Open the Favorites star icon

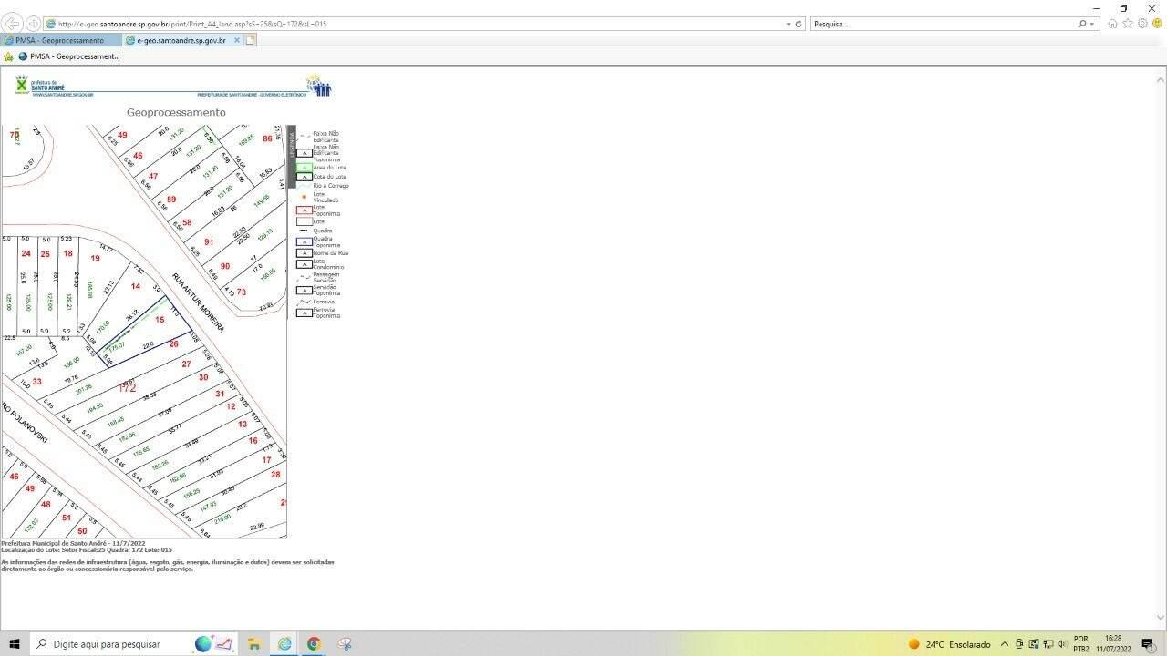click(1128, 24)
